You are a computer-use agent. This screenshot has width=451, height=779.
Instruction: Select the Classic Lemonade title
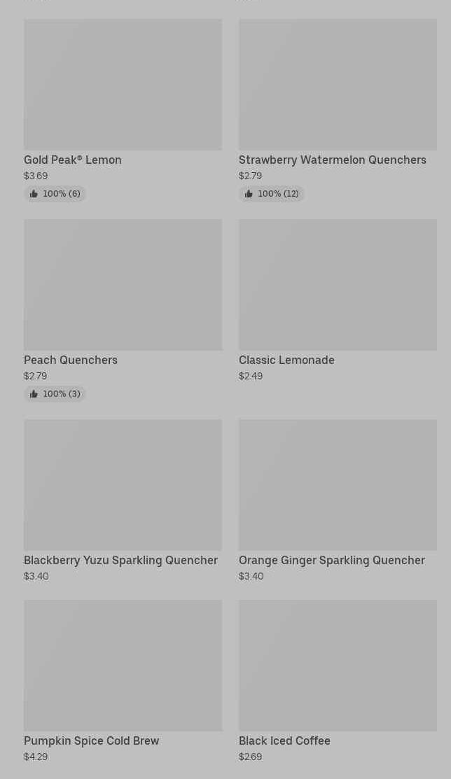(286, 360)
